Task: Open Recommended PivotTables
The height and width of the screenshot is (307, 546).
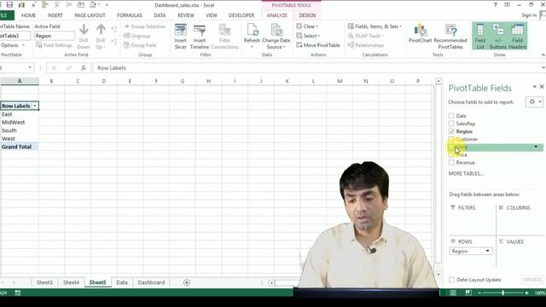Action: [x=450, y=36]
